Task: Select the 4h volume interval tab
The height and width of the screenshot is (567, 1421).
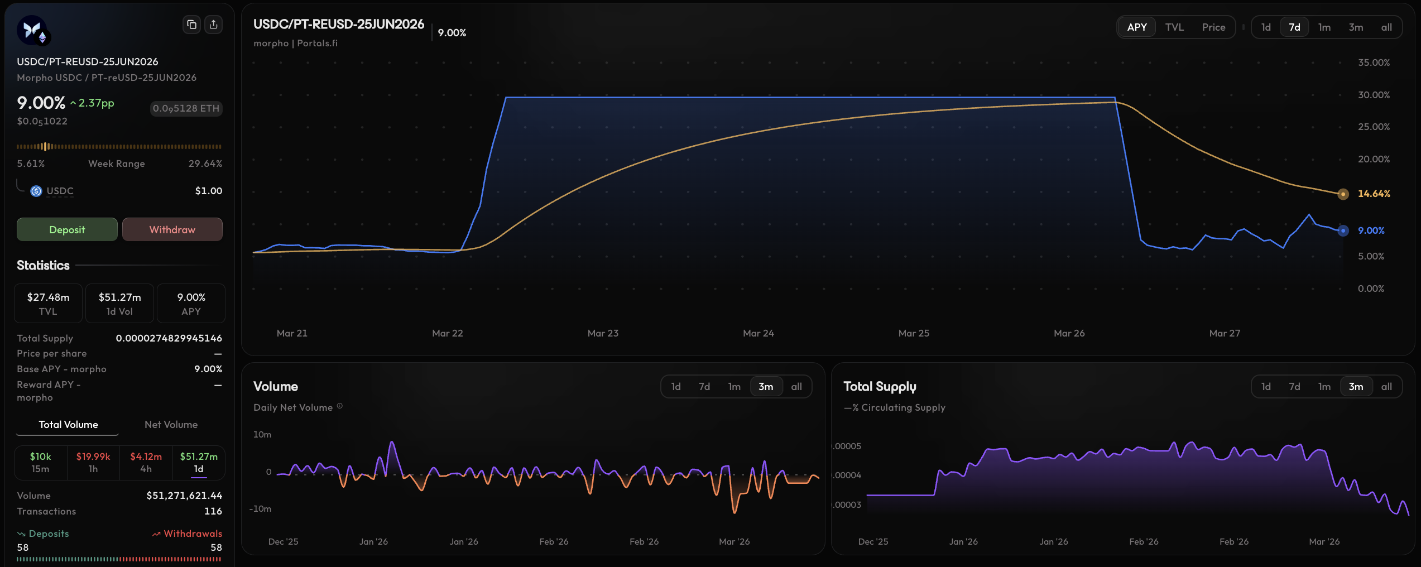Action: click(146, 463)
